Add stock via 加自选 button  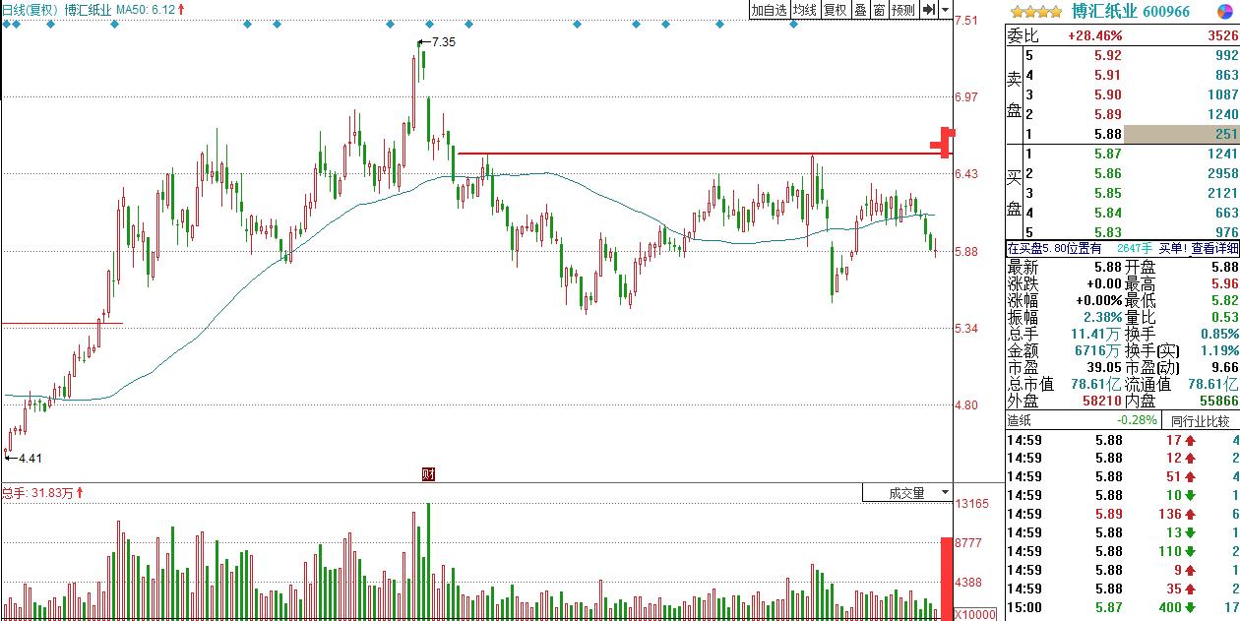[x=770, y=10]
